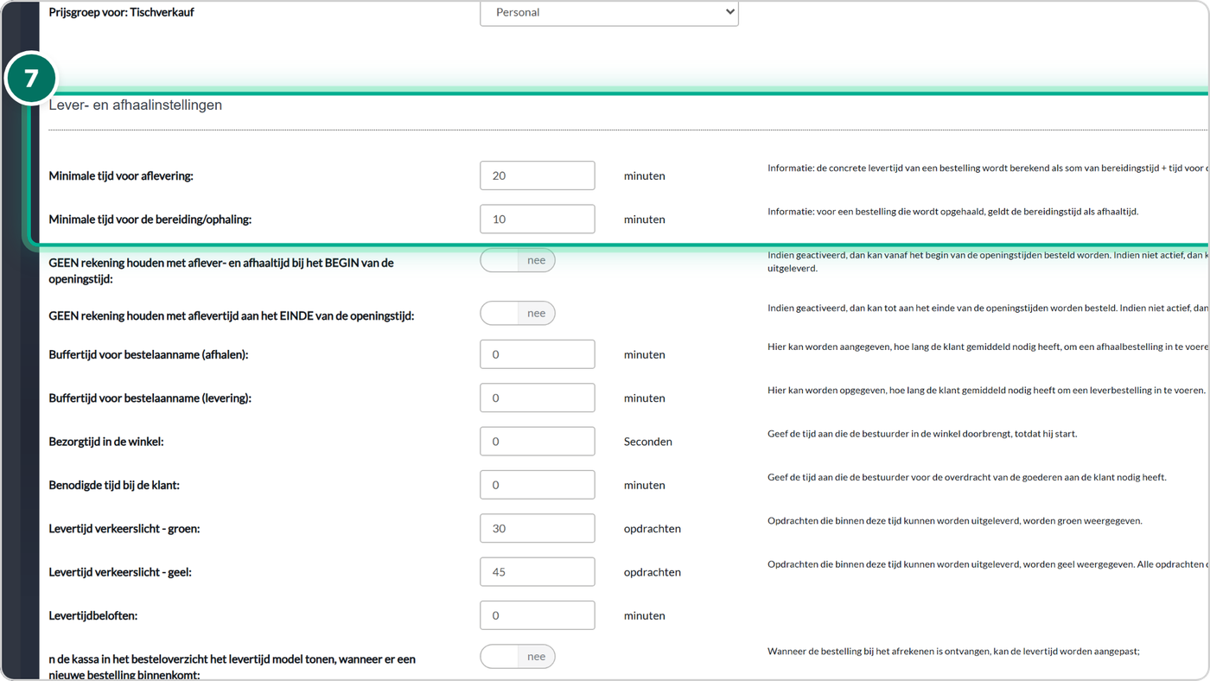Select the Buffertijd voor bestelaanname (afhalen) field
1210x681 pixels.
pos(538,354)
